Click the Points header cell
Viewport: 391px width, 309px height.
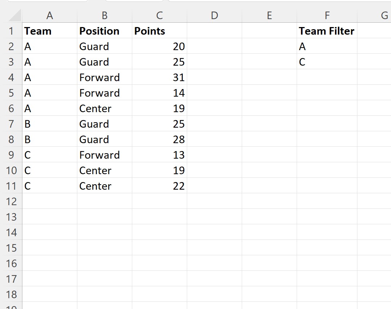coord(159,31)
